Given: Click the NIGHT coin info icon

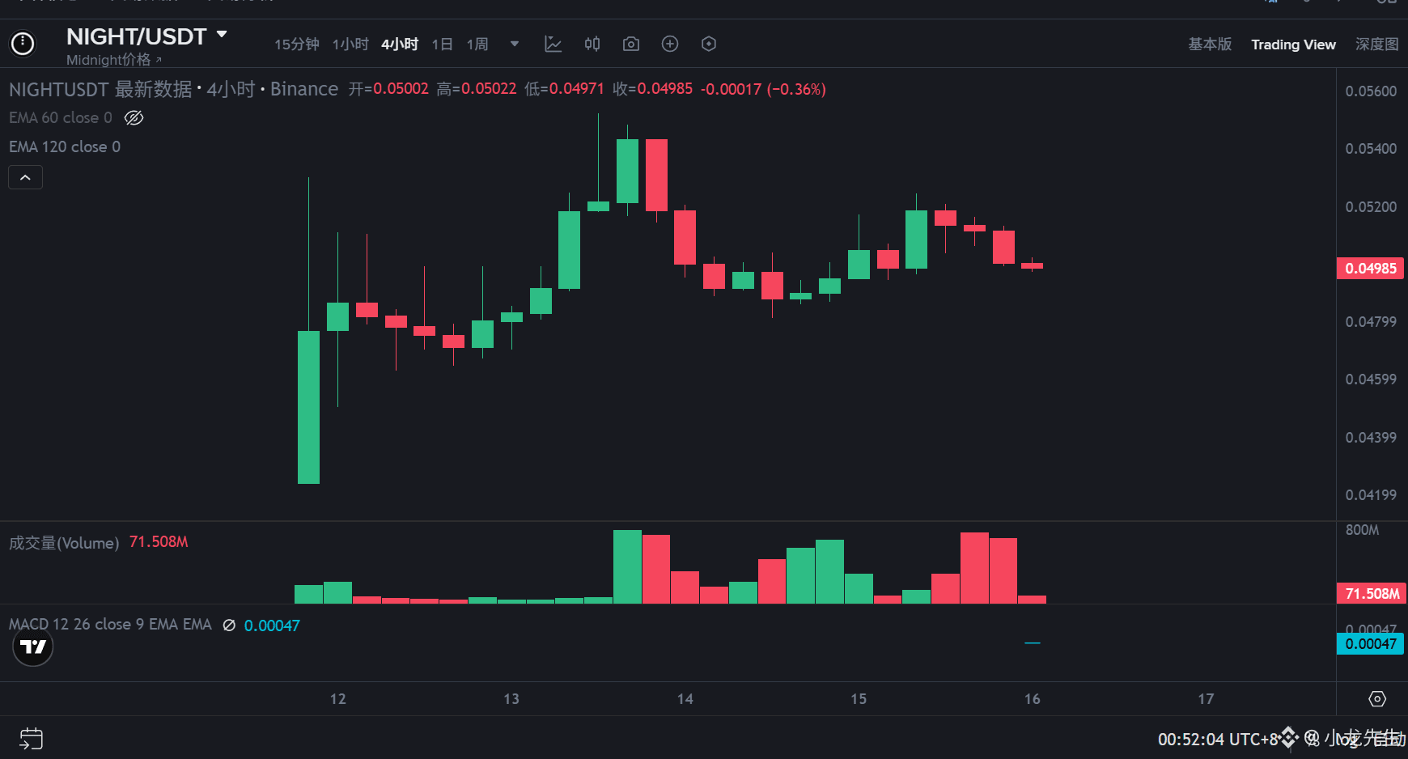Looking at the screenshot, I should click(23, 44).
